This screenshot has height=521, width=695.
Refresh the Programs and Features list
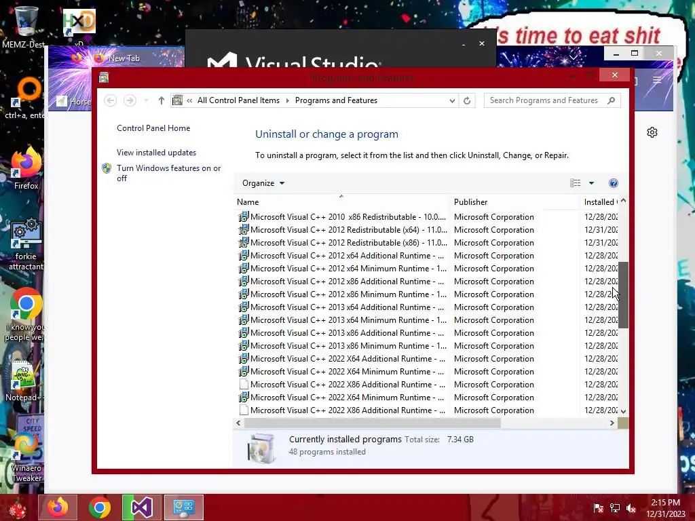[467, 100]
